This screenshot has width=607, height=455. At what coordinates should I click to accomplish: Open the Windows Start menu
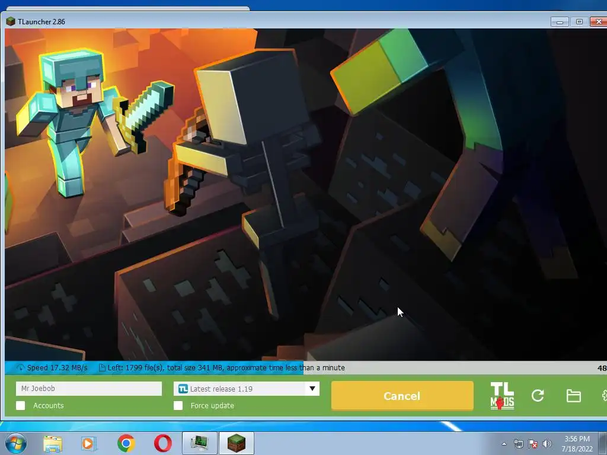click(x=16, y=443)
